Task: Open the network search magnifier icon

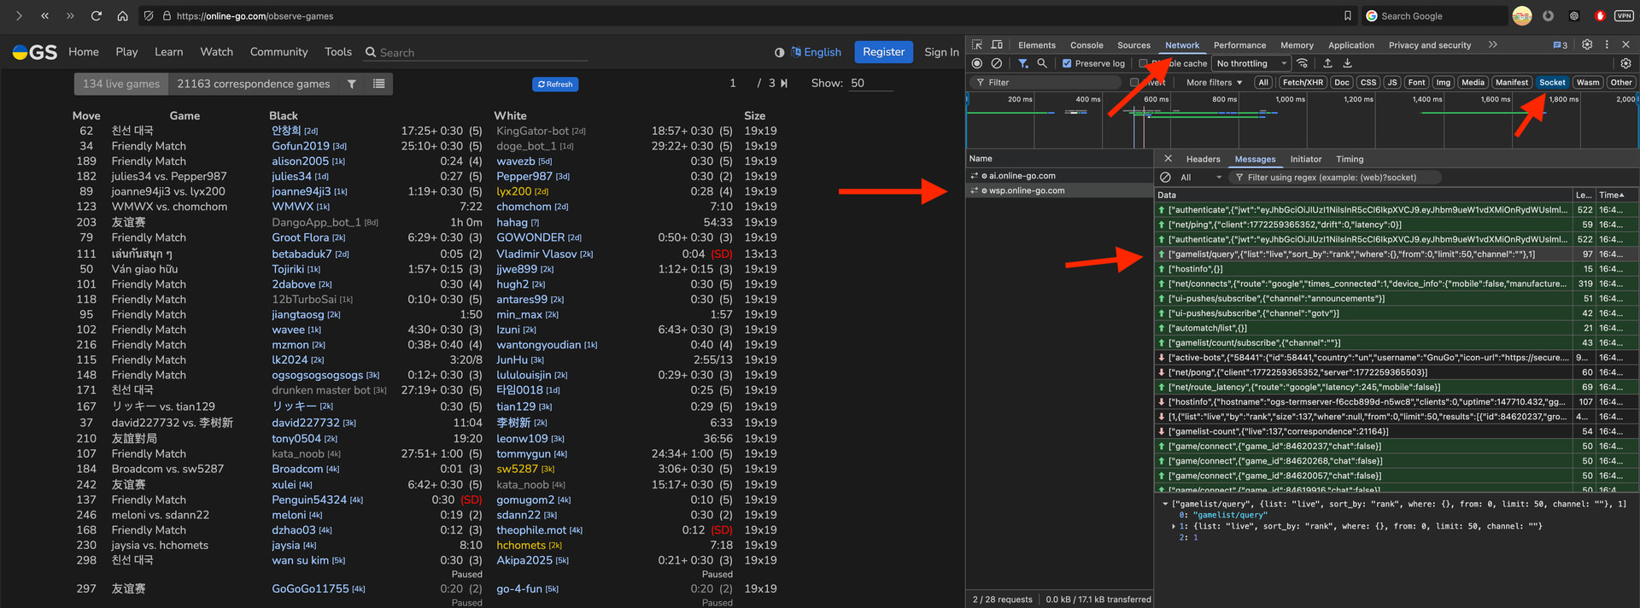Action: point(1042,63)
